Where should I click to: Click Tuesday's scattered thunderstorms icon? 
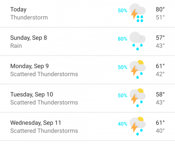138,98
